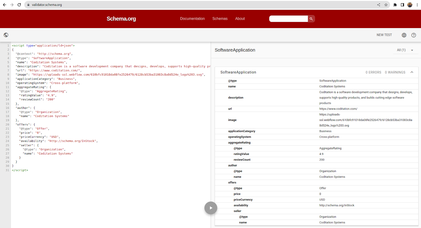The image size is (421, 228).
Task: Click the url value https://www.coditation.com/
Action: [338, 109]
